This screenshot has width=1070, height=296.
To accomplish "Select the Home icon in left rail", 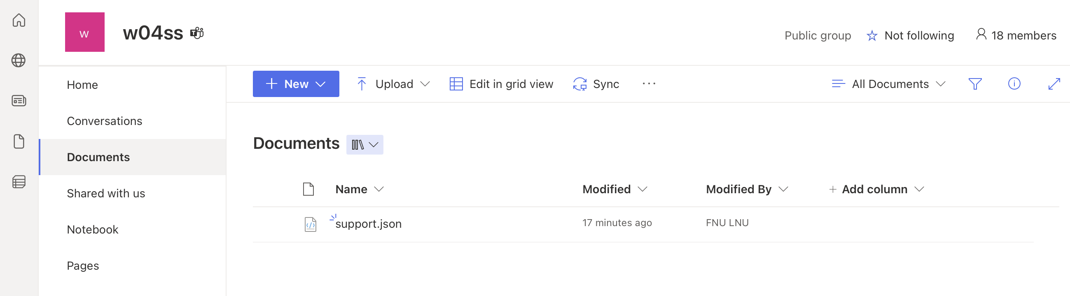I will click(19, 20).
